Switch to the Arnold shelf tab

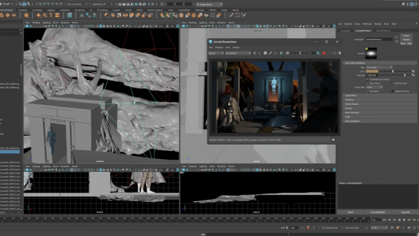[128, 10]
